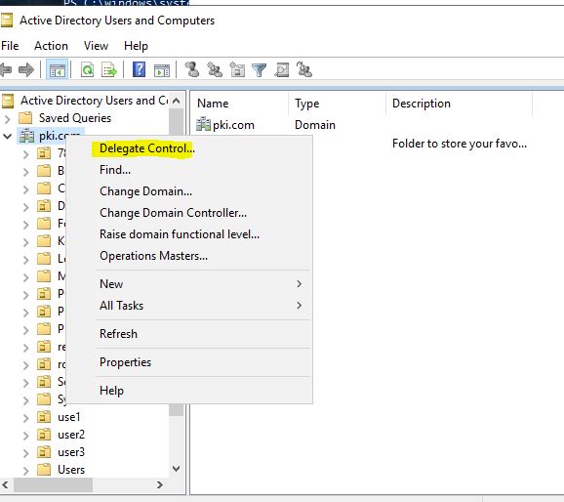Viewport: 564px width, 502px height.
Task: Select the Users container in tree
Action: pyautogui.click(x=71, y=470)
